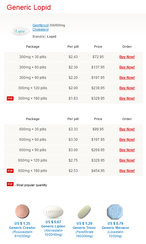Open the Cholesterol category link
Image resolution: width=146 pixels, height=244 pixels.
40,29
